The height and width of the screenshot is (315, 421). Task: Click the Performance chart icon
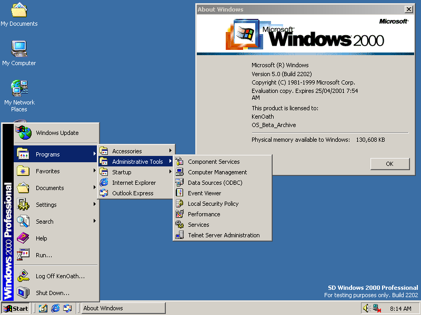(x=179, y=214)
